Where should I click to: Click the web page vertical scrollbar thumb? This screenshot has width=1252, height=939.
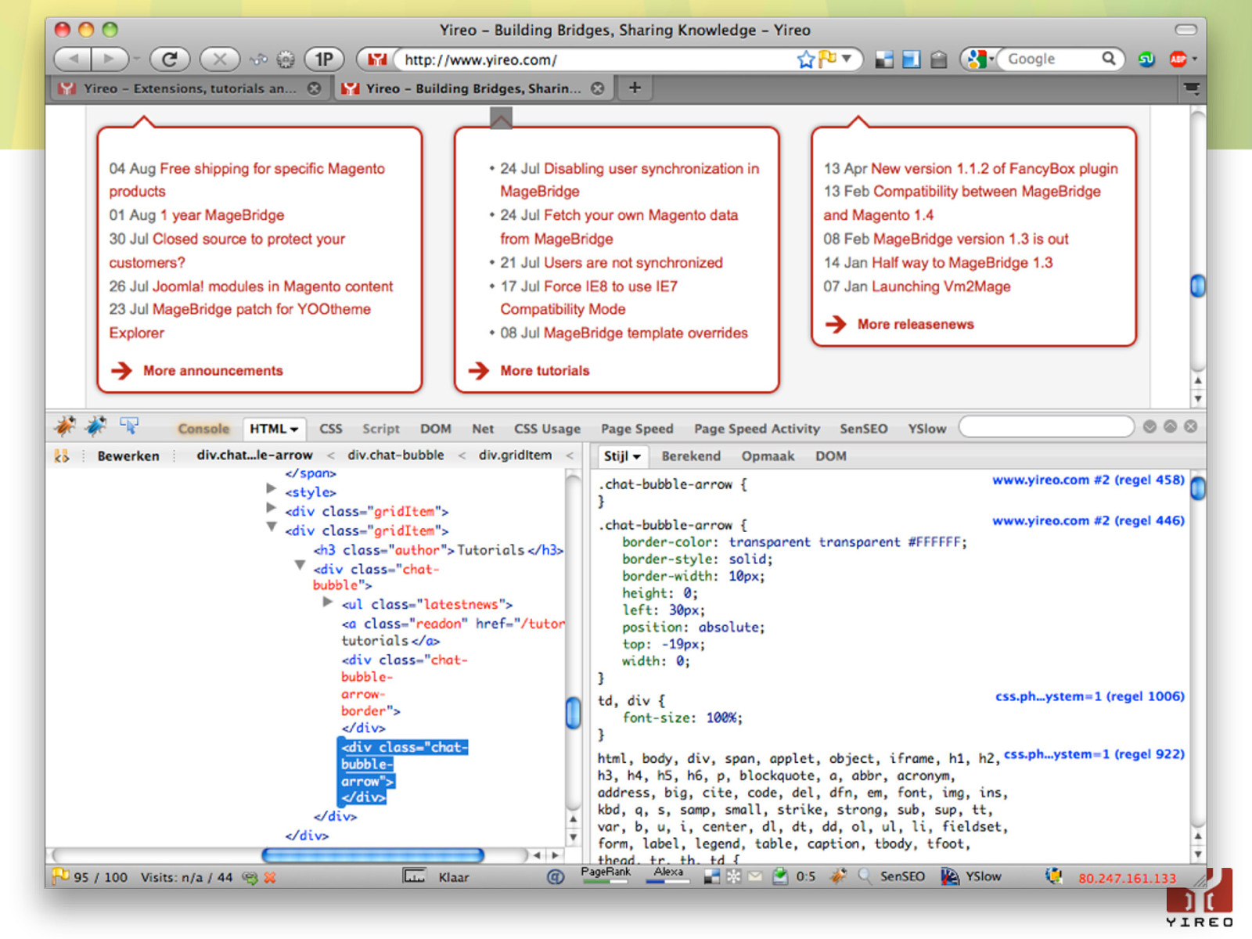(1198, 286)
